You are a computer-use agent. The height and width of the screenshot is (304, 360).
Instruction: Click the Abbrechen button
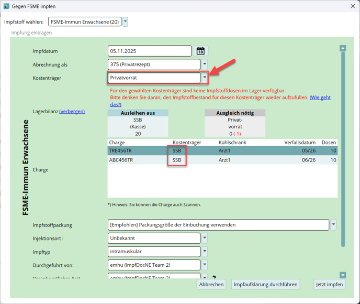coord(211,284)
